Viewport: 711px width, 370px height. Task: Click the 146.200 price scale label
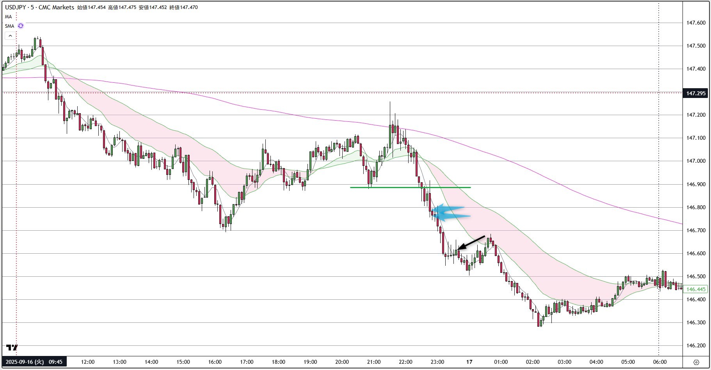click(x=696, y=345)
